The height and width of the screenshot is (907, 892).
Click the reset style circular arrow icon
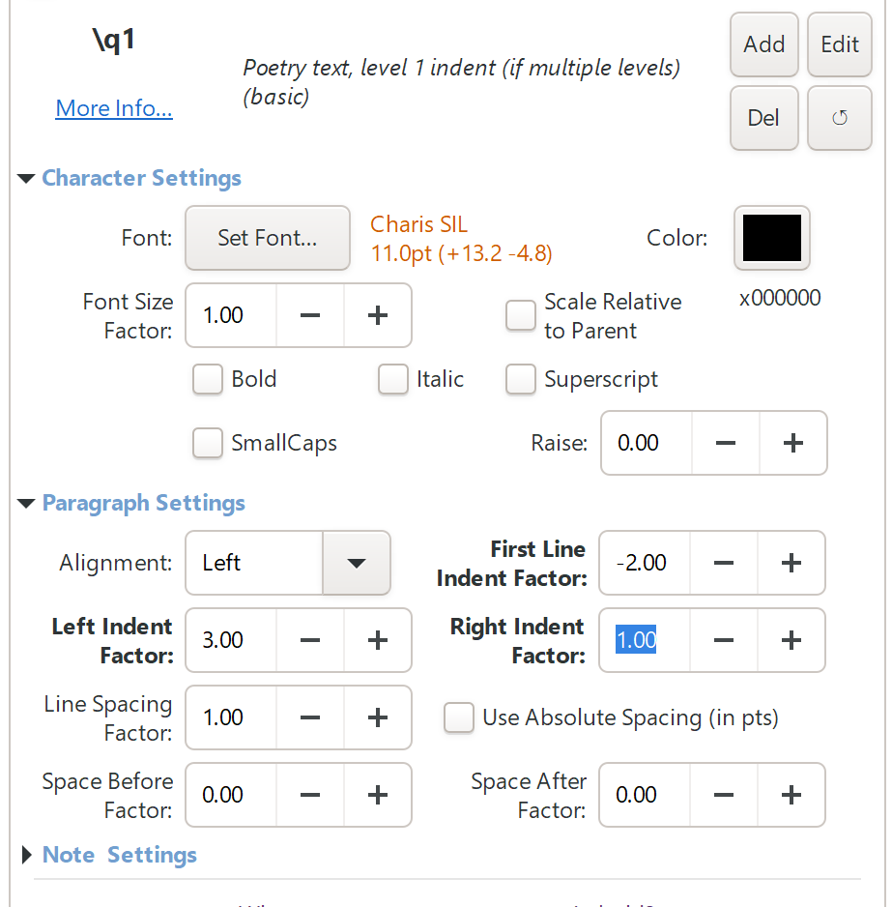(x=839, y=118)
